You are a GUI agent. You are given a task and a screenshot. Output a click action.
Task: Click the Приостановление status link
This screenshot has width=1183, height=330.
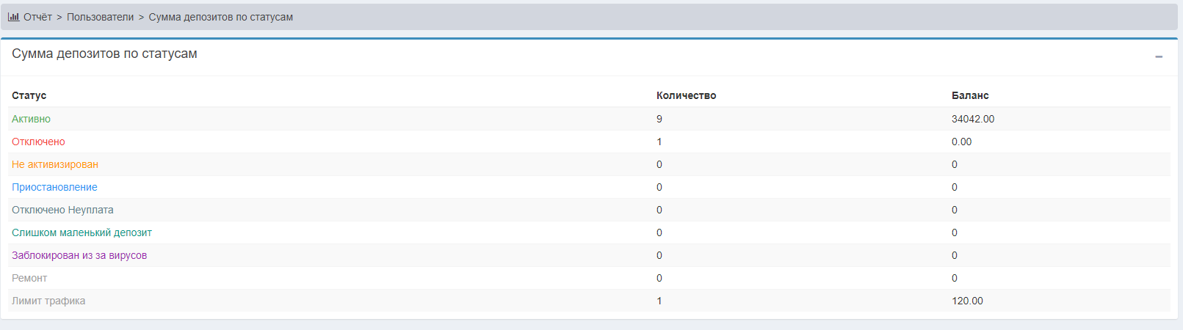click(54, 187)
